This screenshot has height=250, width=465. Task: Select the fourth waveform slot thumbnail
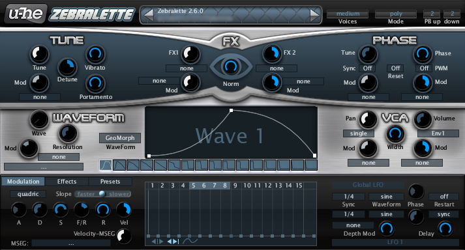147,165
